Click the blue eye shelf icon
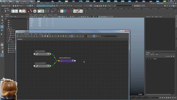Viewport: 177px width, 100px height. (x=35, y=11)
